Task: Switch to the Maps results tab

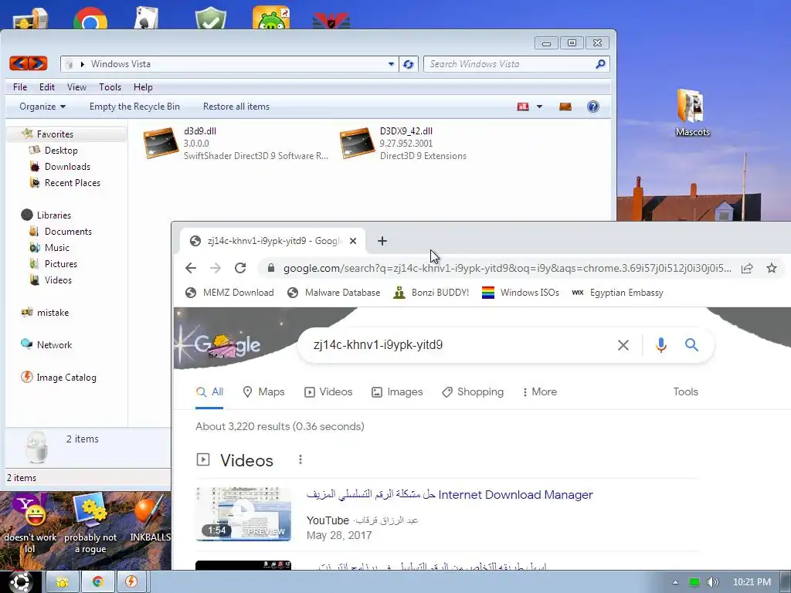Action: click(x=264, y=391)
